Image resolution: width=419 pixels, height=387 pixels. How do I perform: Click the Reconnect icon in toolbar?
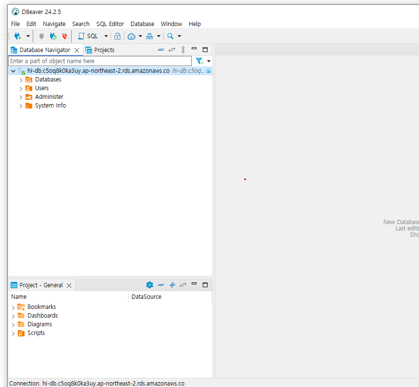click(53, 36)
